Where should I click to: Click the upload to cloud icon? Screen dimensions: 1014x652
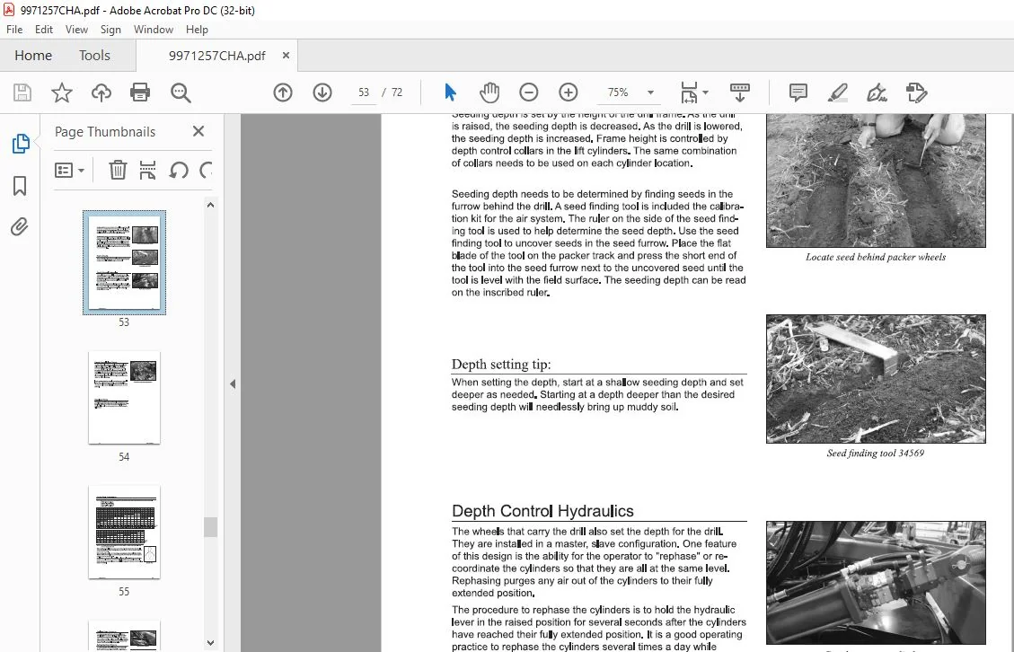(101, 93)
